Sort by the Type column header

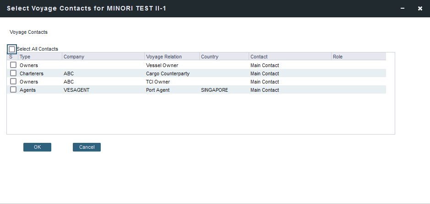click(x=39, y=57)
